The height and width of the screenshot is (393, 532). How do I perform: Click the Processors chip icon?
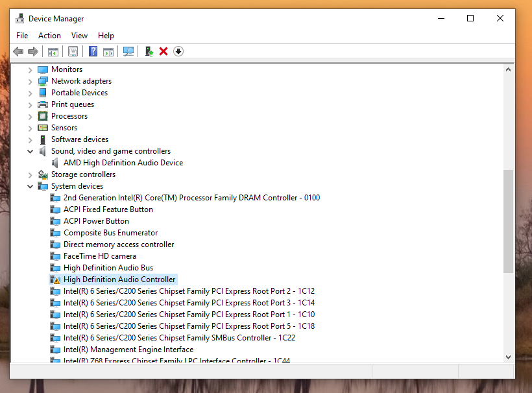coord(43,116)
